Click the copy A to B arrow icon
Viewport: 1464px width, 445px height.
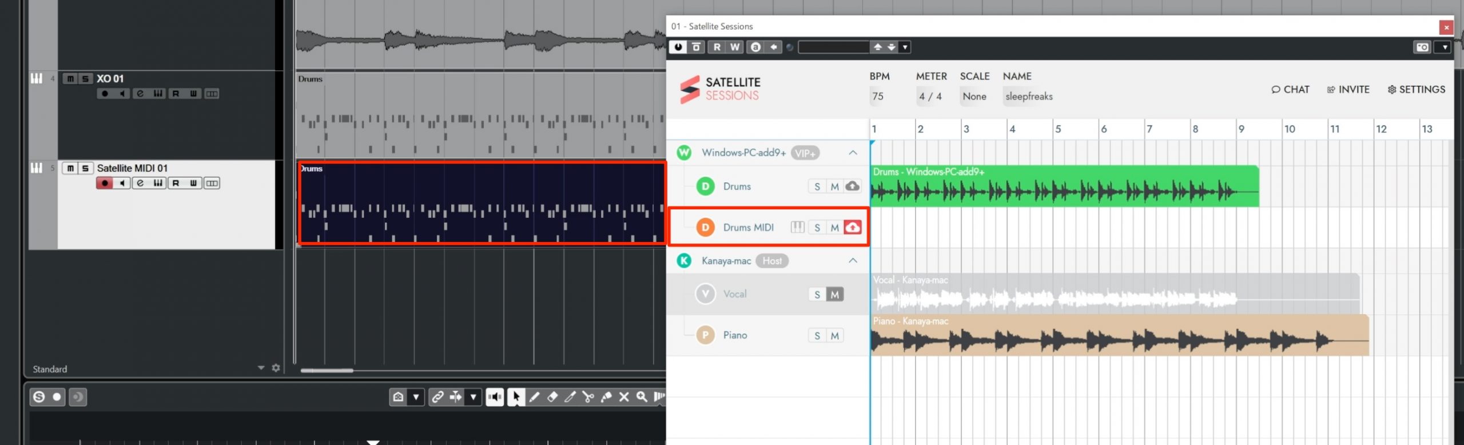[x=773, y=47]
